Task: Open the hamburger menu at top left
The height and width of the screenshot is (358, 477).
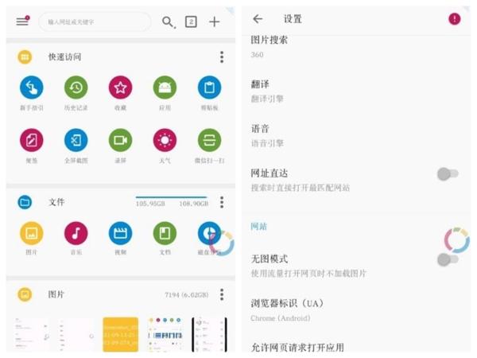Action: click(x=22, y=21)
